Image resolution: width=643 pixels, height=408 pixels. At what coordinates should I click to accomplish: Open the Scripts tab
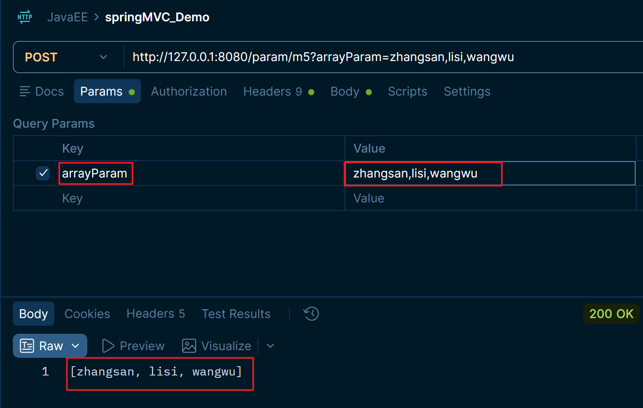pyautogui.click(x=407, y=91)
